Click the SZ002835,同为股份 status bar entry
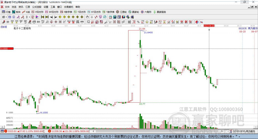 tap(243, 131)
